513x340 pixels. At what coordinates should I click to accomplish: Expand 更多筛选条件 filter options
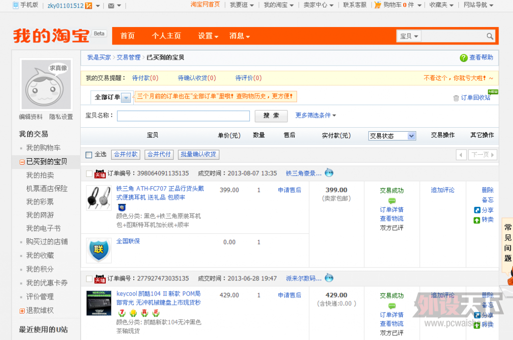click(x=316, y=115)
